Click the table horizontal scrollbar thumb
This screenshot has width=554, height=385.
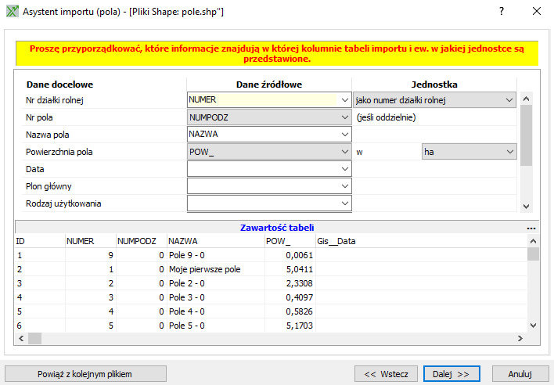click(x=34, y=338)
